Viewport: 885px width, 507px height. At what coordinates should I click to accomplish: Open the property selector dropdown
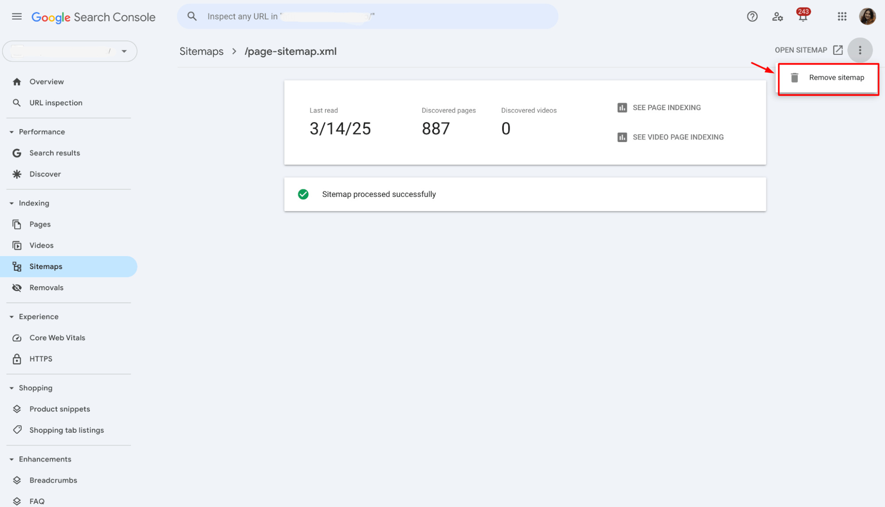(x=124, y=51)
